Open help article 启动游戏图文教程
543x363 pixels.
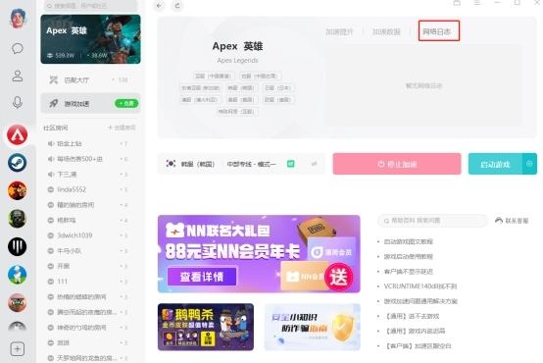[x=409, y=241]
